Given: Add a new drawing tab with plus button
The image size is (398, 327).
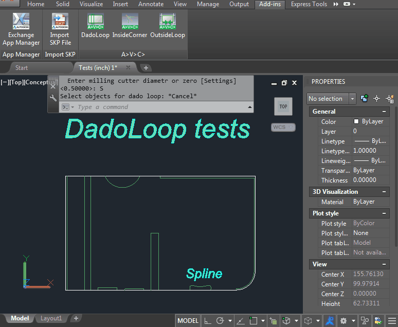Looking at the screenshot, I should [x=146, y=68].
